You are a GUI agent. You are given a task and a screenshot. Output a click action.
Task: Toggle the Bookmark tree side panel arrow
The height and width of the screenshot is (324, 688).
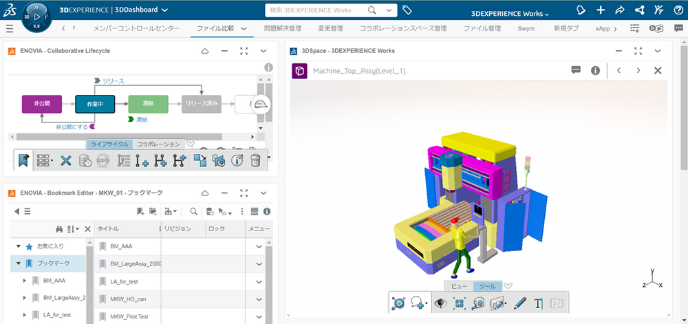click(17, 211)
